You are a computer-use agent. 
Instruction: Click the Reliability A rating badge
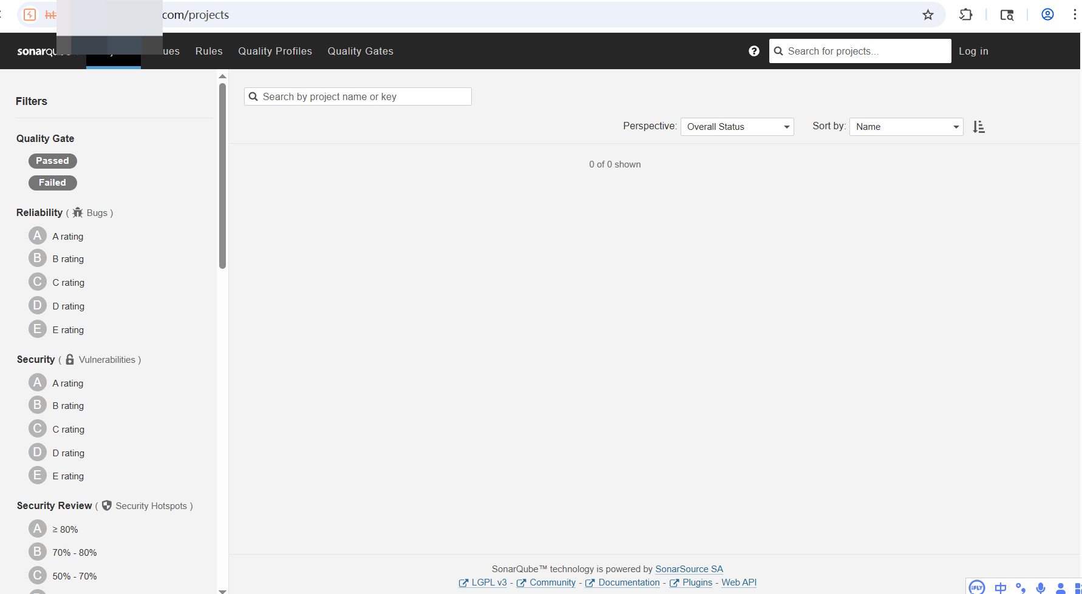click(x=37, y=235)
